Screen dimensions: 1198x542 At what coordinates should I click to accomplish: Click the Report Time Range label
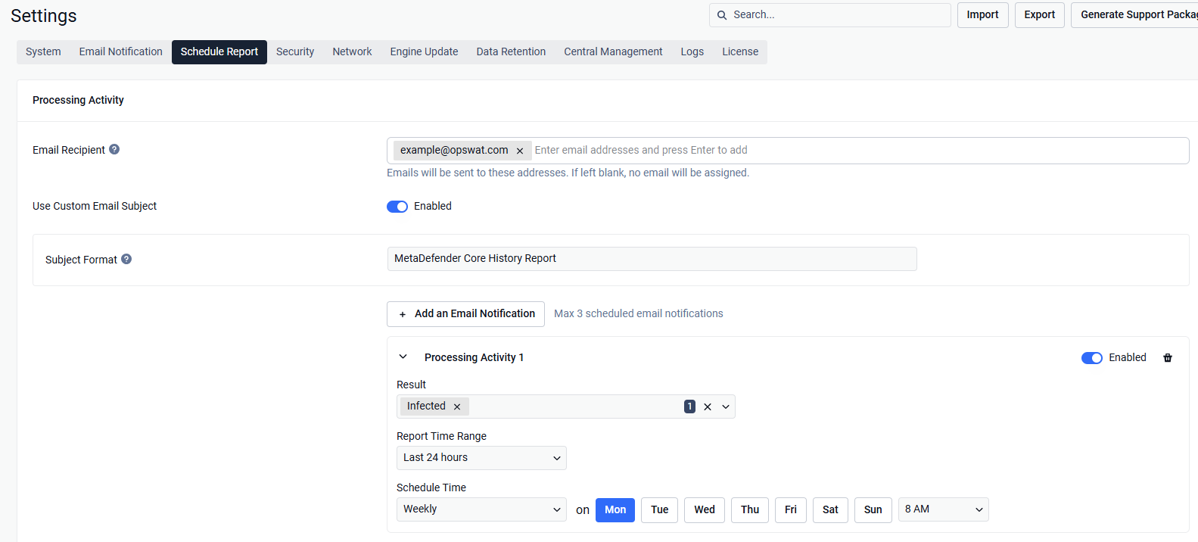[441, 437]
